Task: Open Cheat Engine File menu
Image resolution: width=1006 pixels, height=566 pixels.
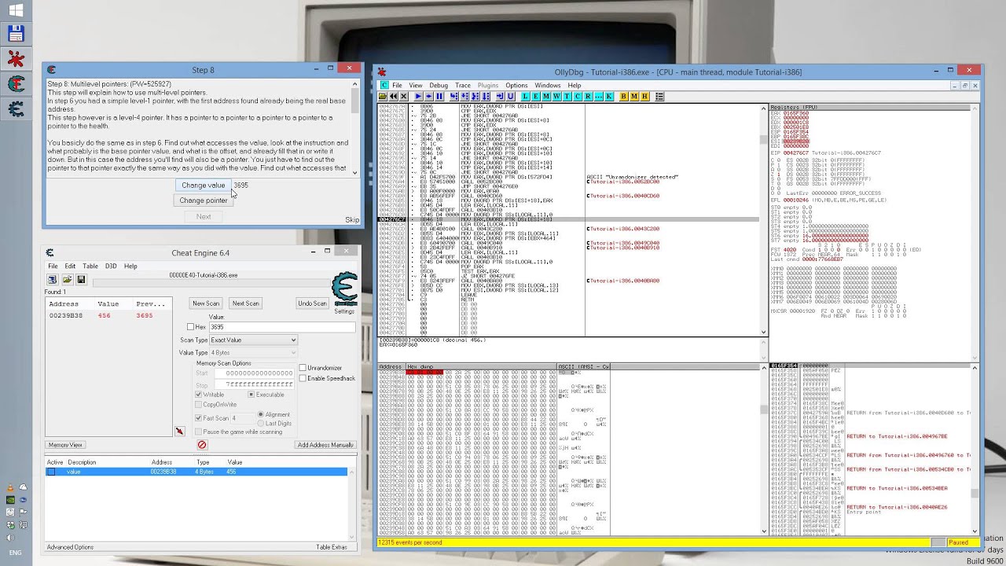Action: pyautogui.click(x=53, y=266)
